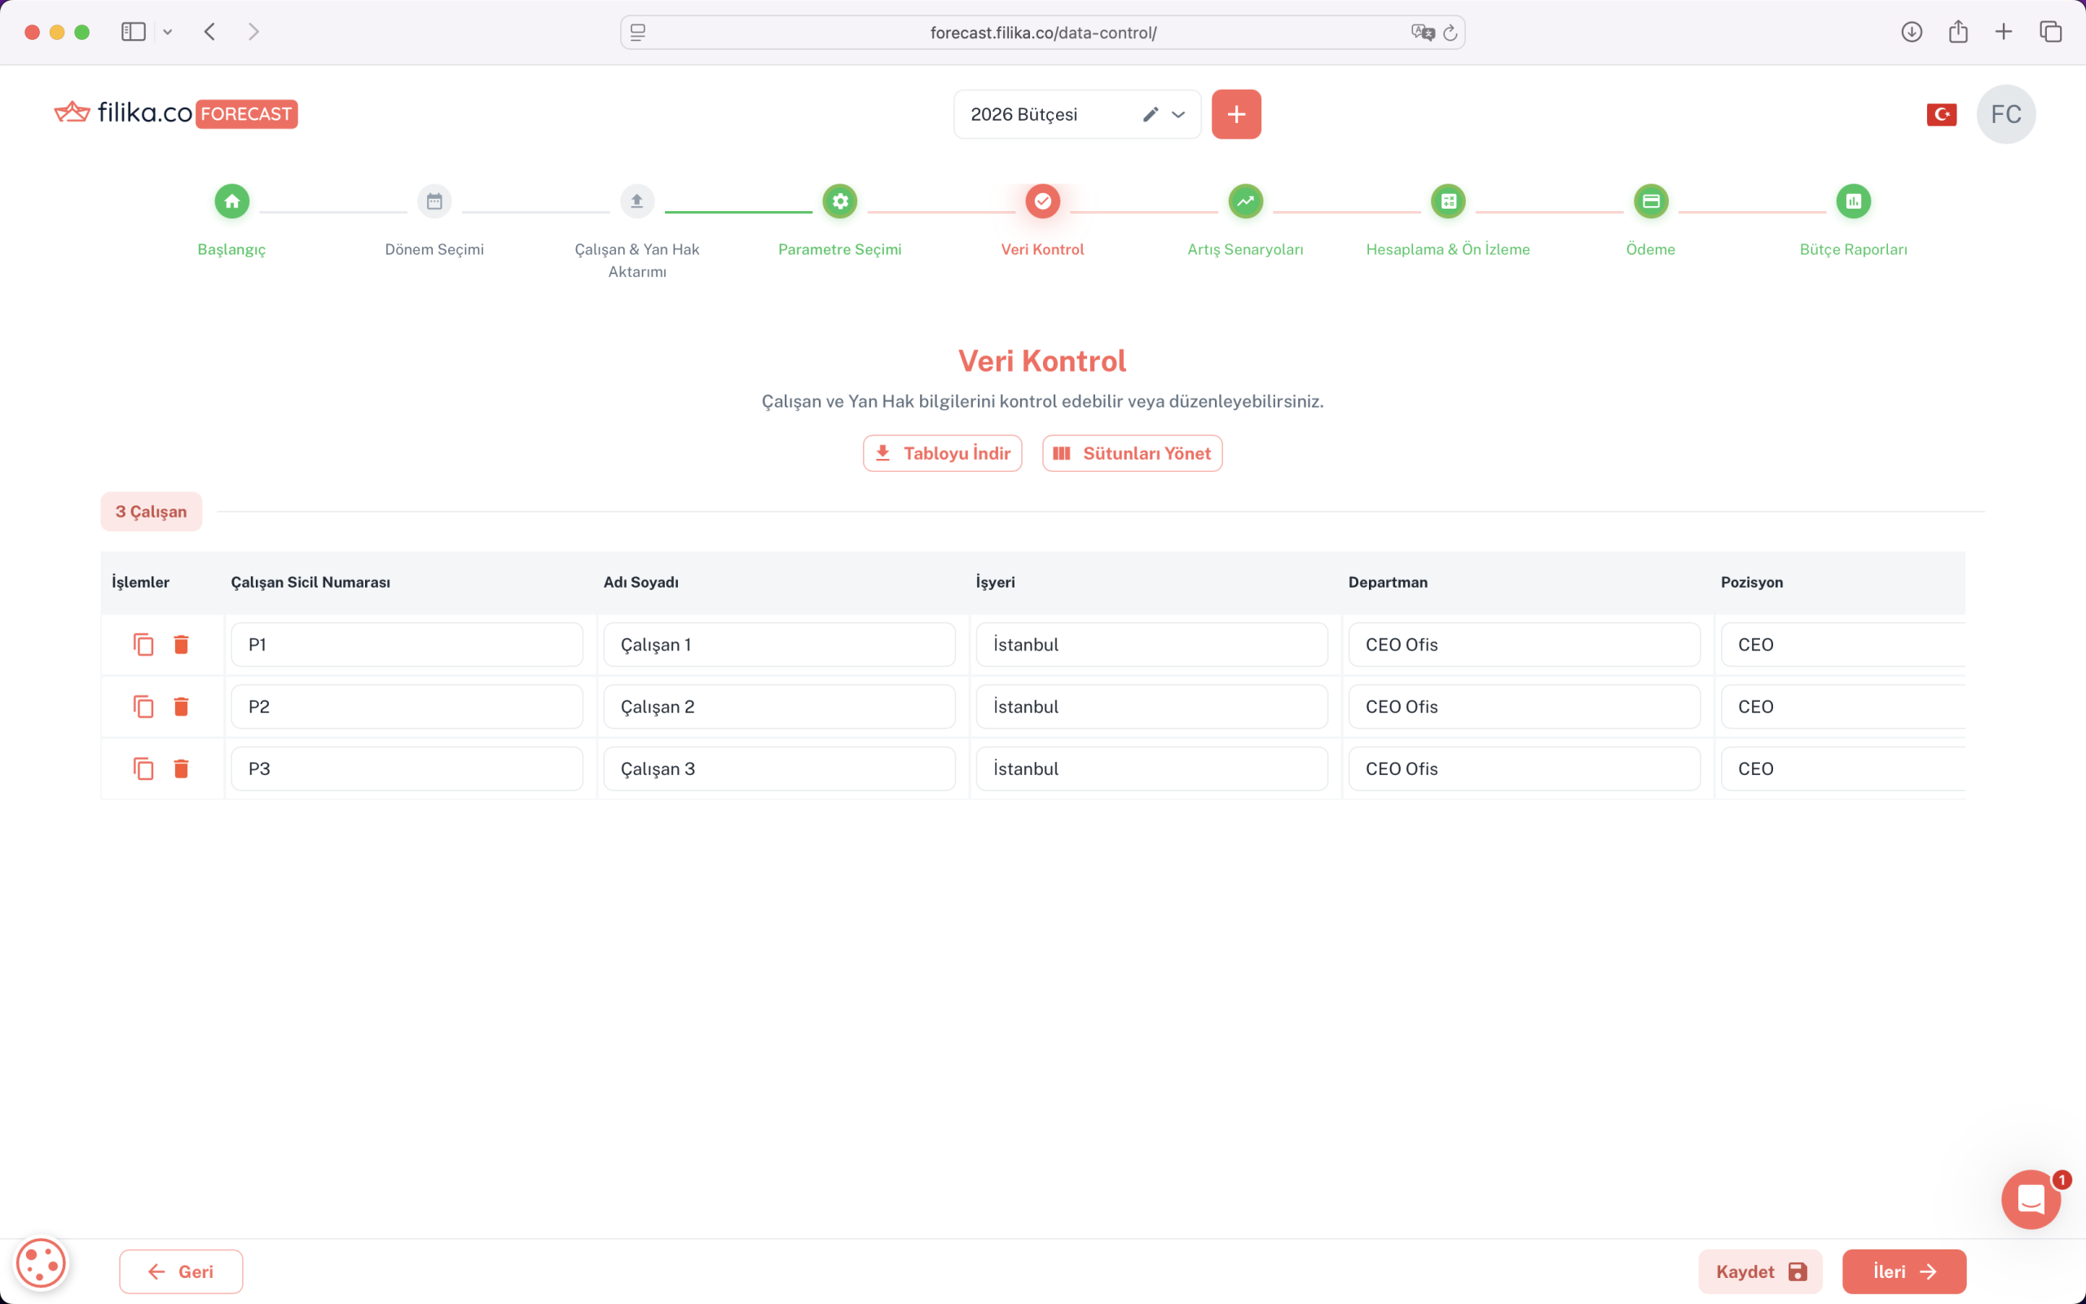The height and width of the screenshot is (1304, 2086).
Task: Save changes with the Kaydet button
Action: pyautogui.click(x=1759, y=1271)
